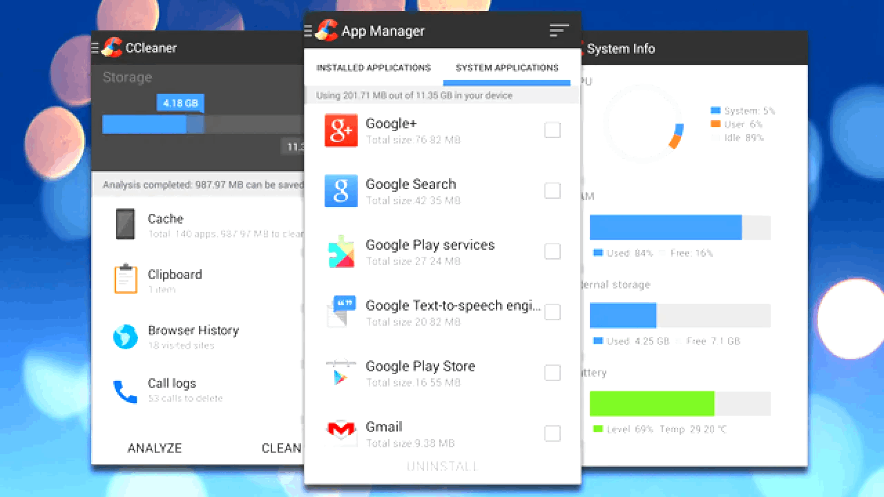The width and height of the screenshot is (884, 497).
Task: Click the Google Play Store bag icon
Action: pyautogui.click(x=341, y=373)
